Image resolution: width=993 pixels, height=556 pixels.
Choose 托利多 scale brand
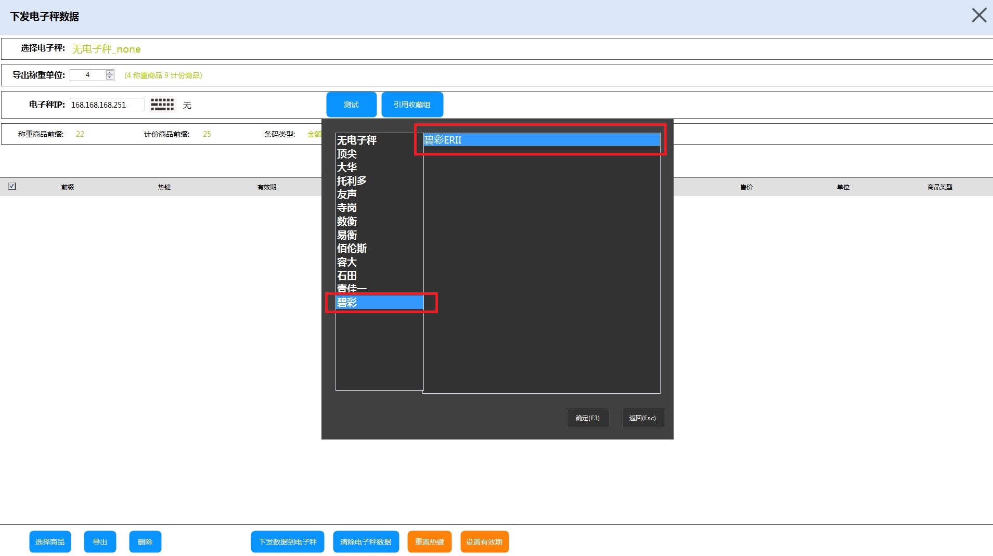point(352,181)
